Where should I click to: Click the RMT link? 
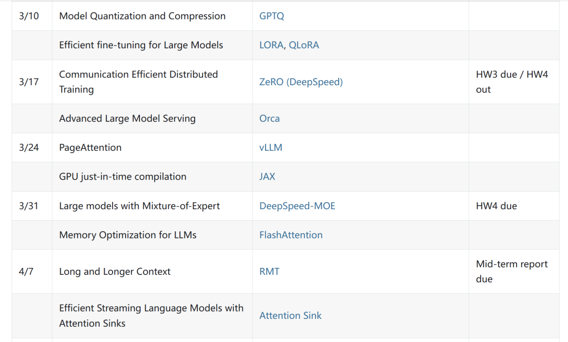pos(269,272)
